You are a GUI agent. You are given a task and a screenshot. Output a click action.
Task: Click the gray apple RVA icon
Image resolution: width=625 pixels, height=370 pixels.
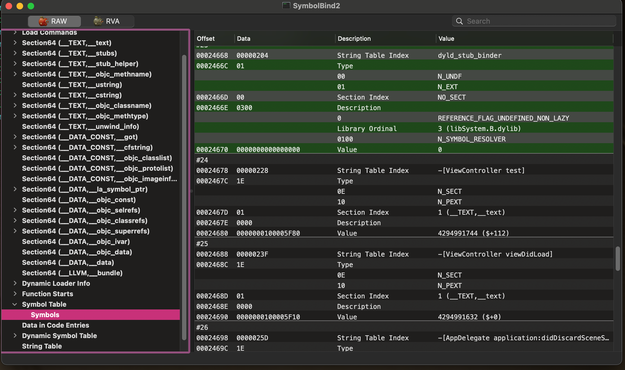[98, 21]
